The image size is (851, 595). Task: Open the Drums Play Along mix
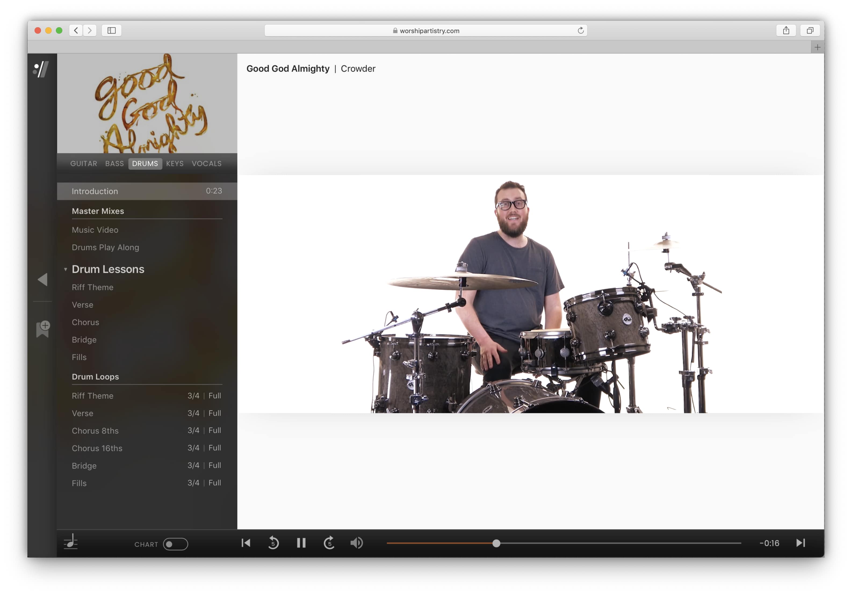point(105,248)
